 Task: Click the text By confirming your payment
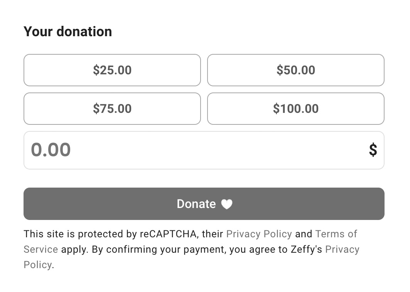(159, 249)
